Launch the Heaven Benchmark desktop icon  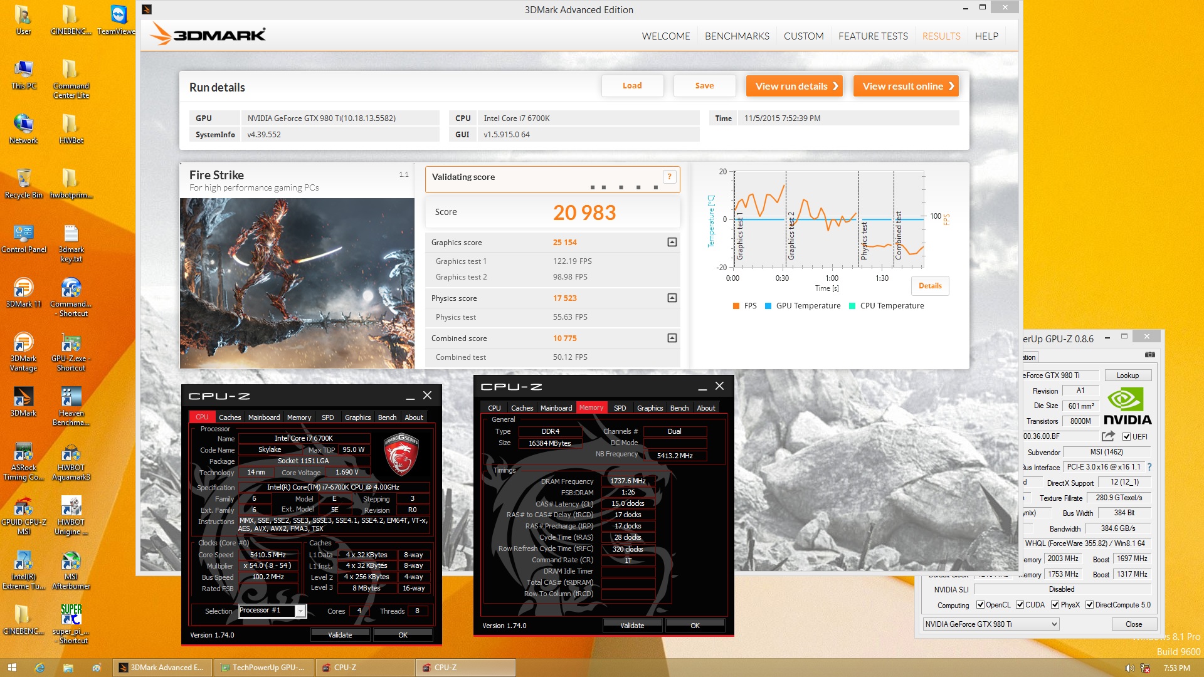tap(71, 406)
